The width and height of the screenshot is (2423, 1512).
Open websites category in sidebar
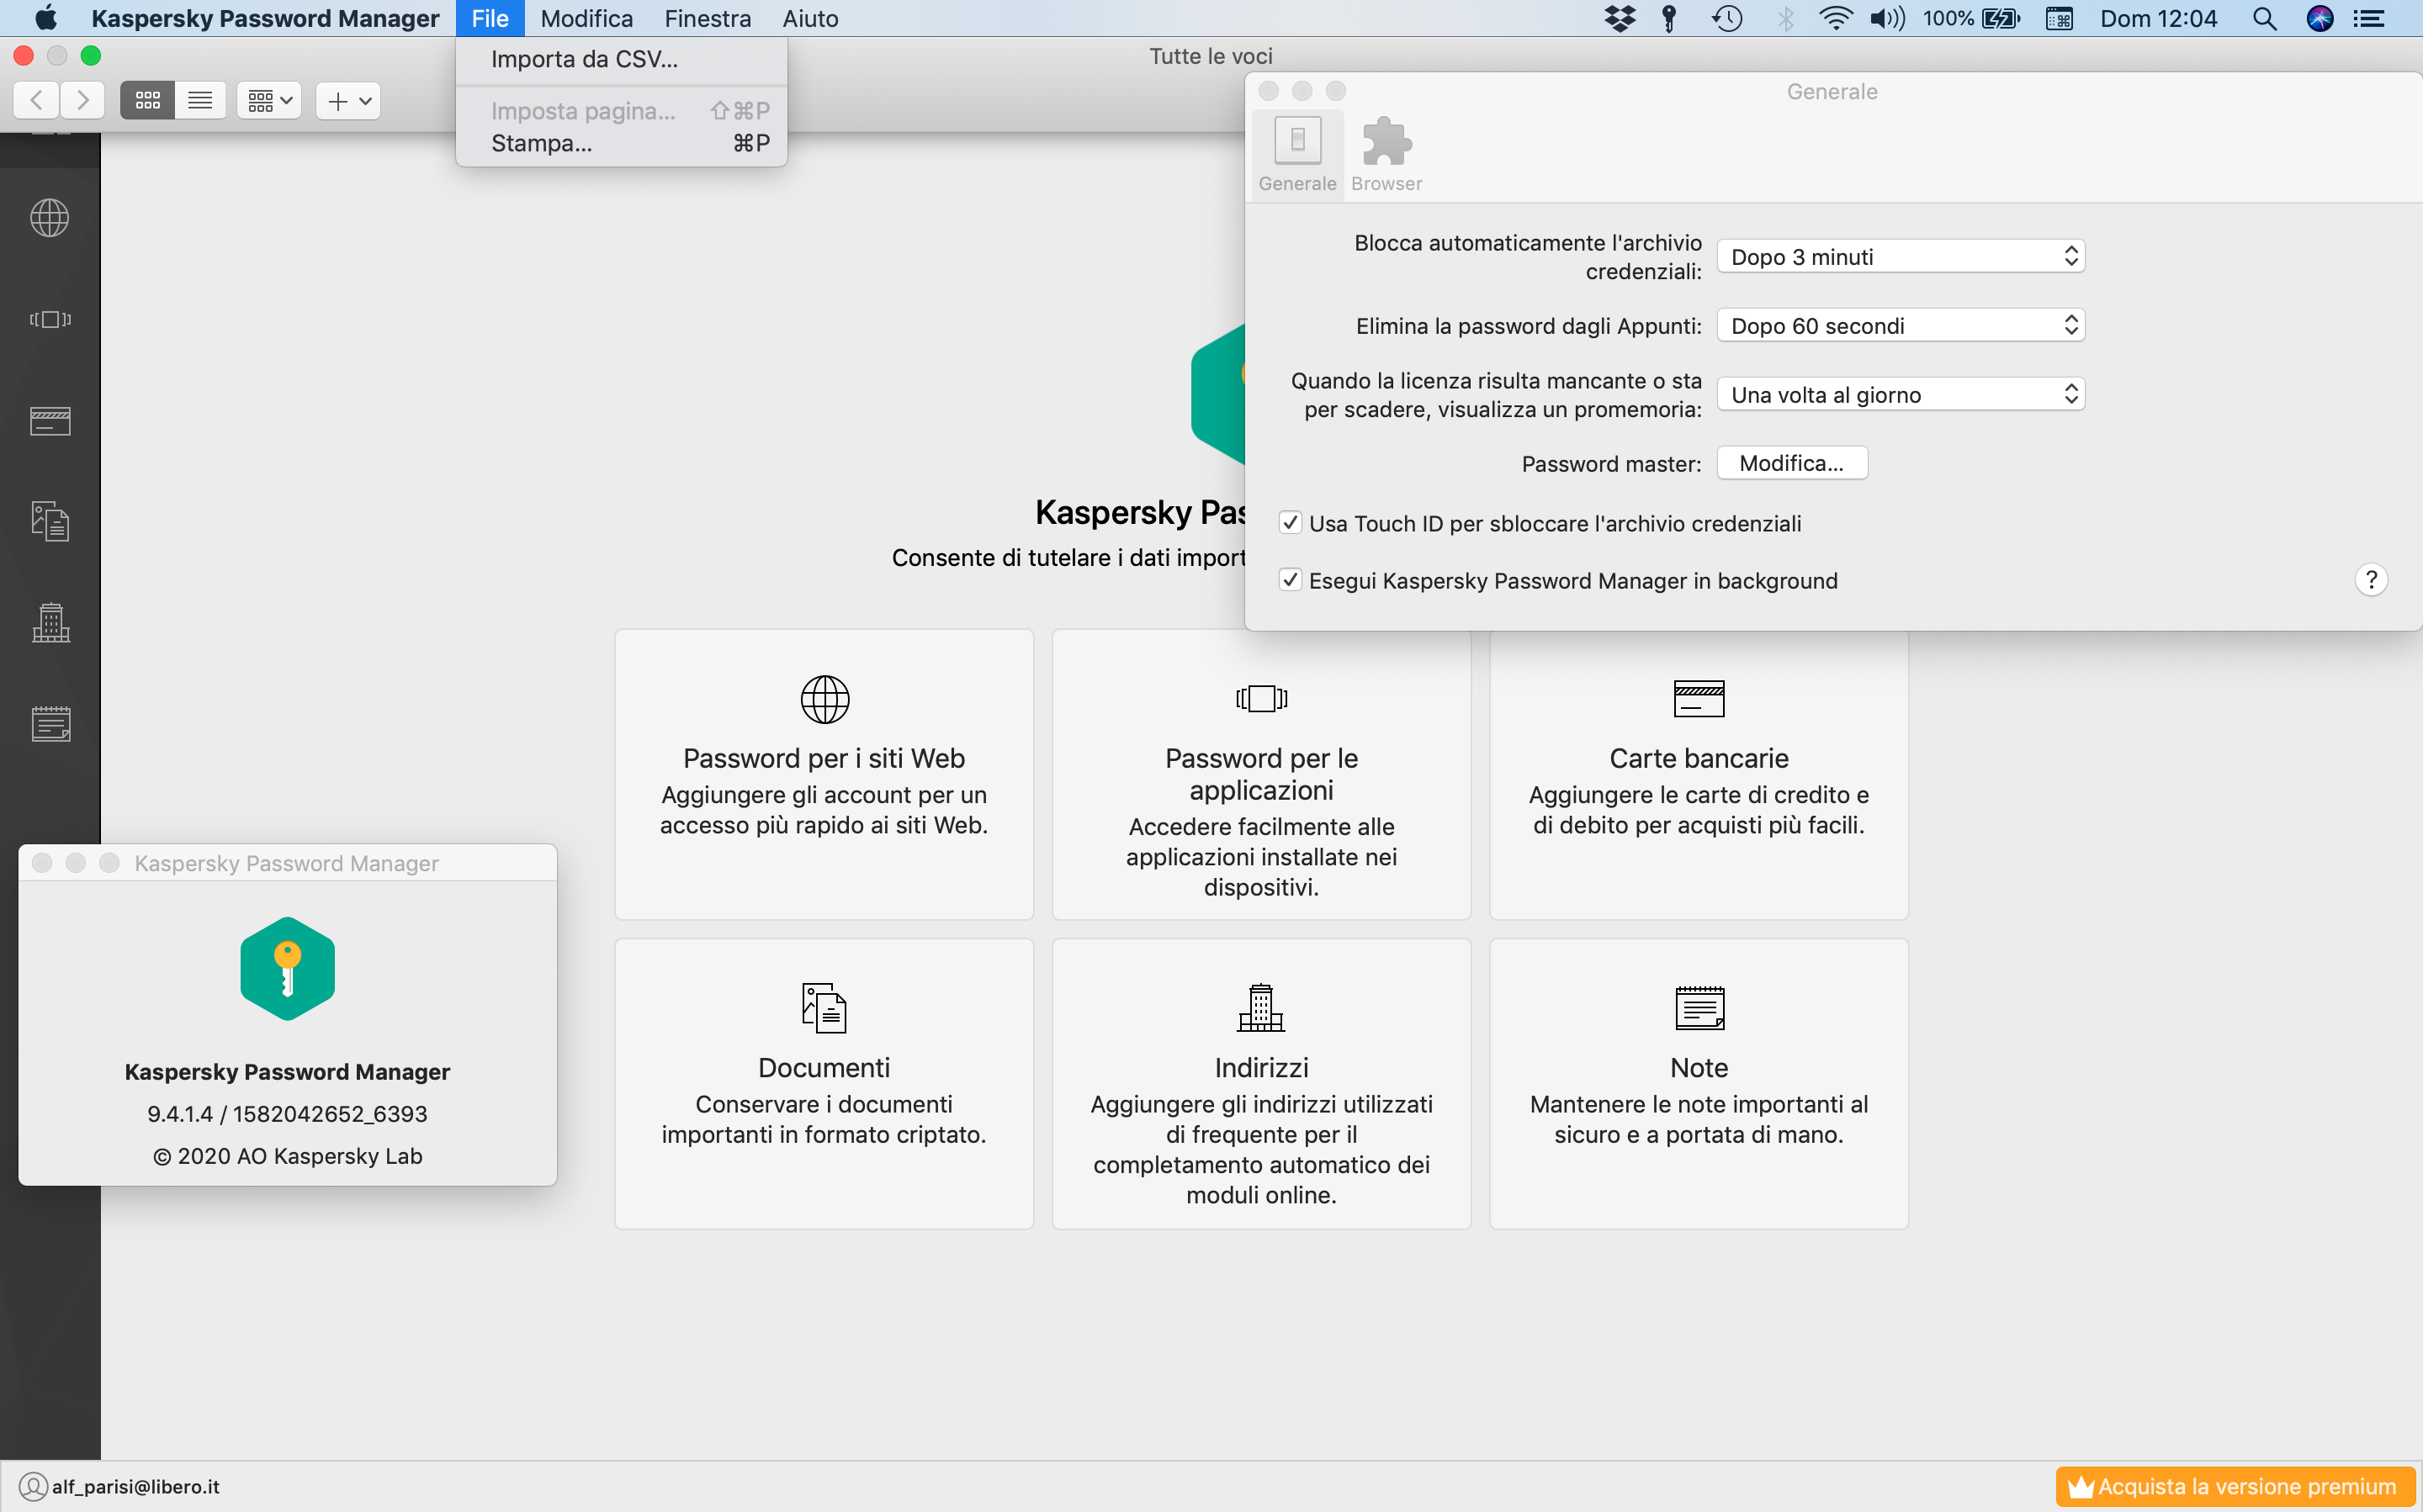pos(49,218)
